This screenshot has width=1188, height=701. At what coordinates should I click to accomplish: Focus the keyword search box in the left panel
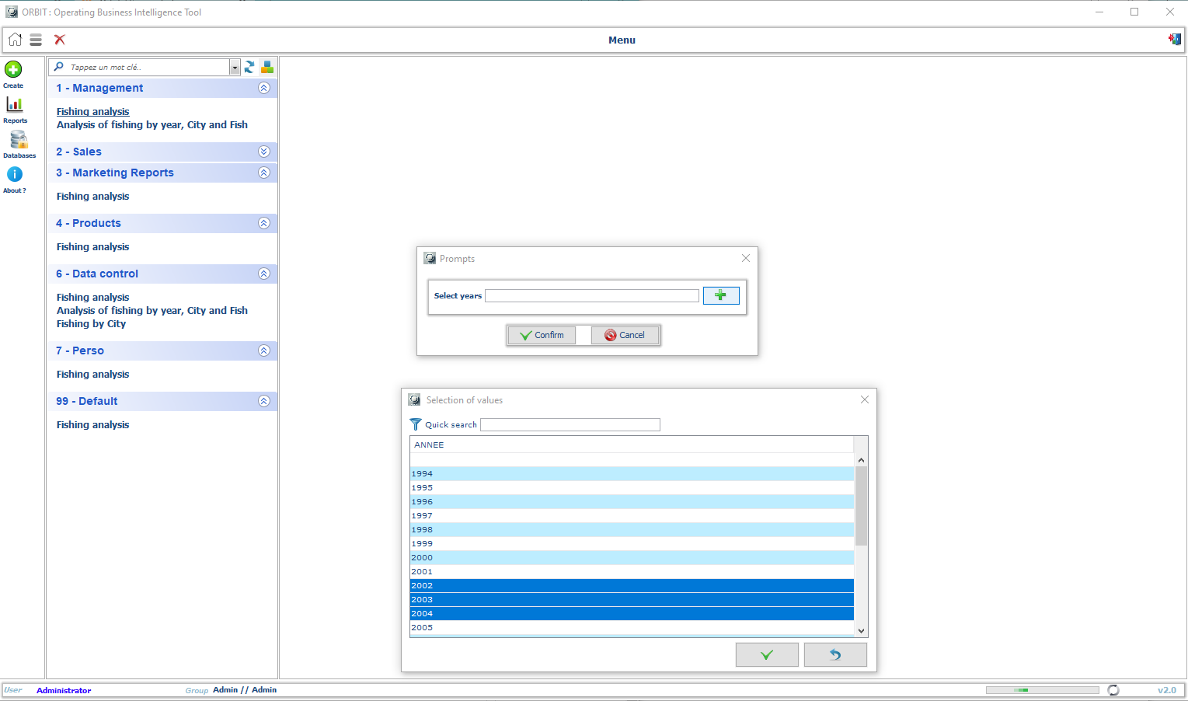click(148, 67)
